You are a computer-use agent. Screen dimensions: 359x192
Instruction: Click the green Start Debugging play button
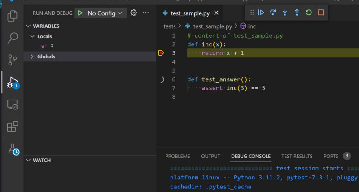pyautogui.click(x=80, y=13)
